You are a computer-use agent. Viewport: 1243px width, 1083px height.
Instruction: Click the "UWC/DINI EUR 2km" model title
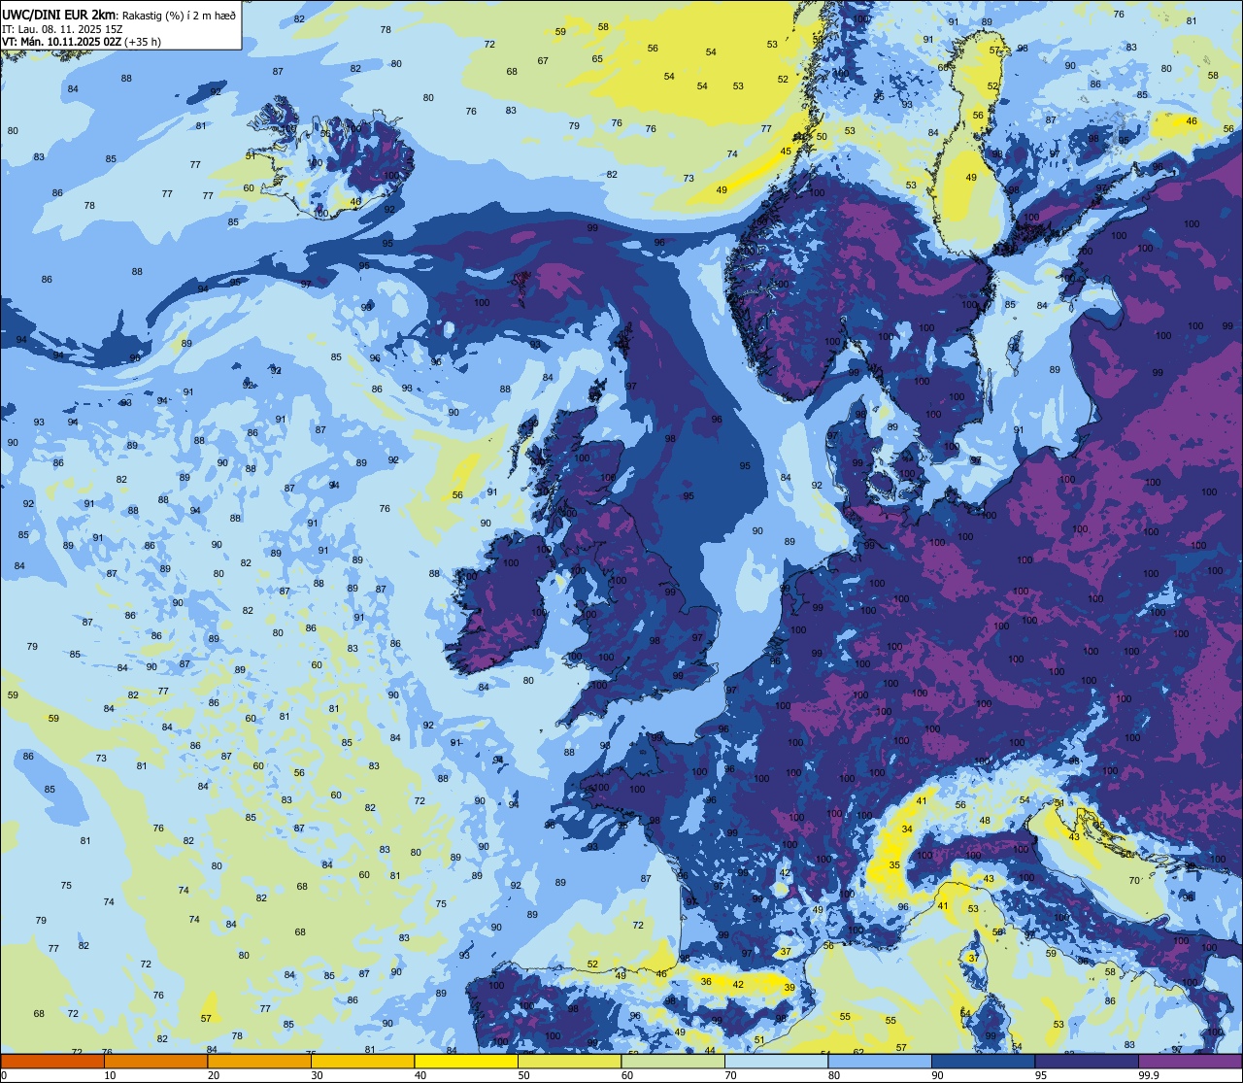coord(59,15)
